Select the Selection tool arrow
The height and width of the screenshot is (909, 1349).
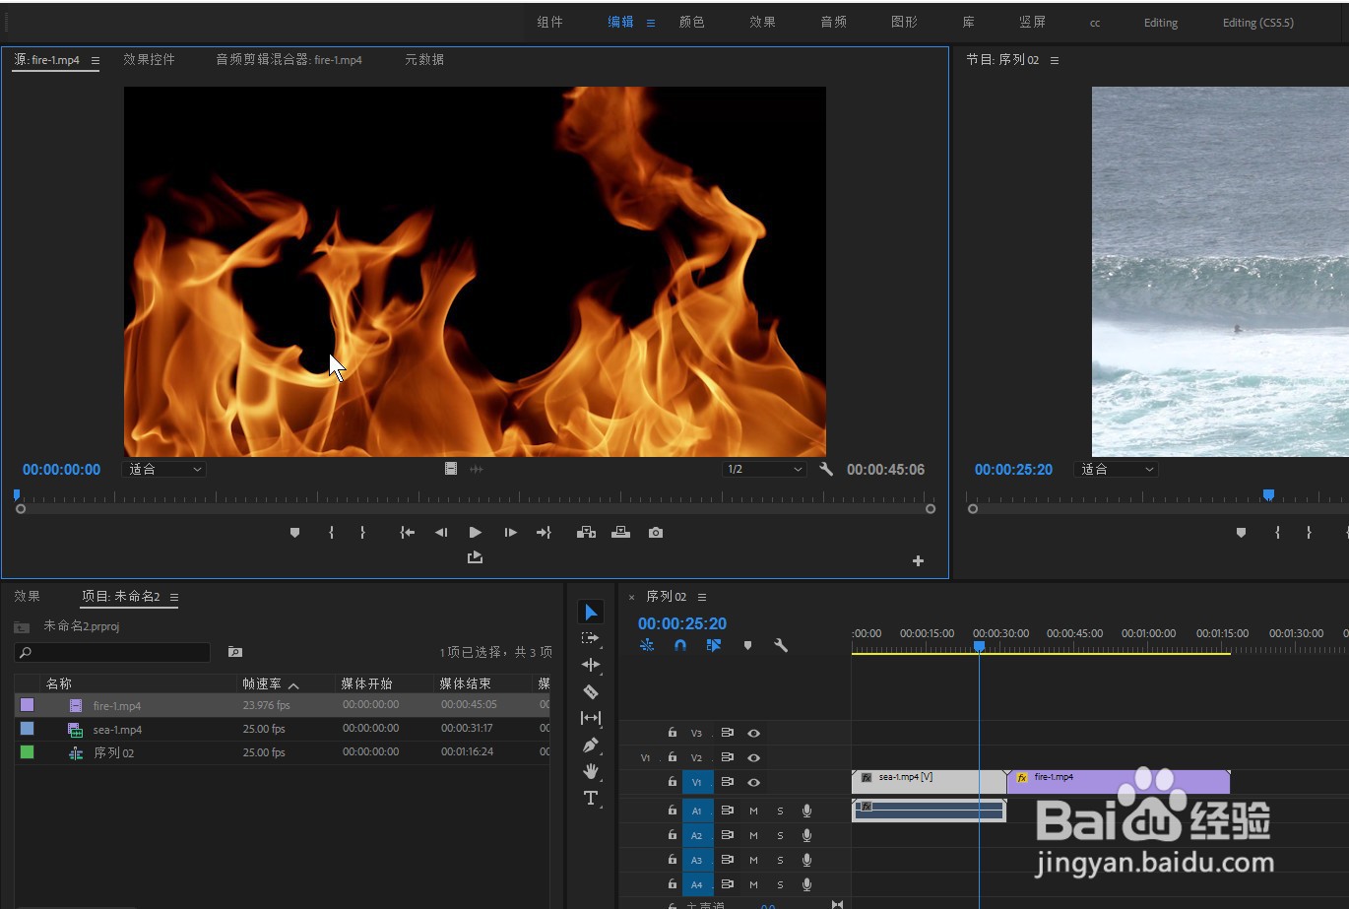point(591,613)
